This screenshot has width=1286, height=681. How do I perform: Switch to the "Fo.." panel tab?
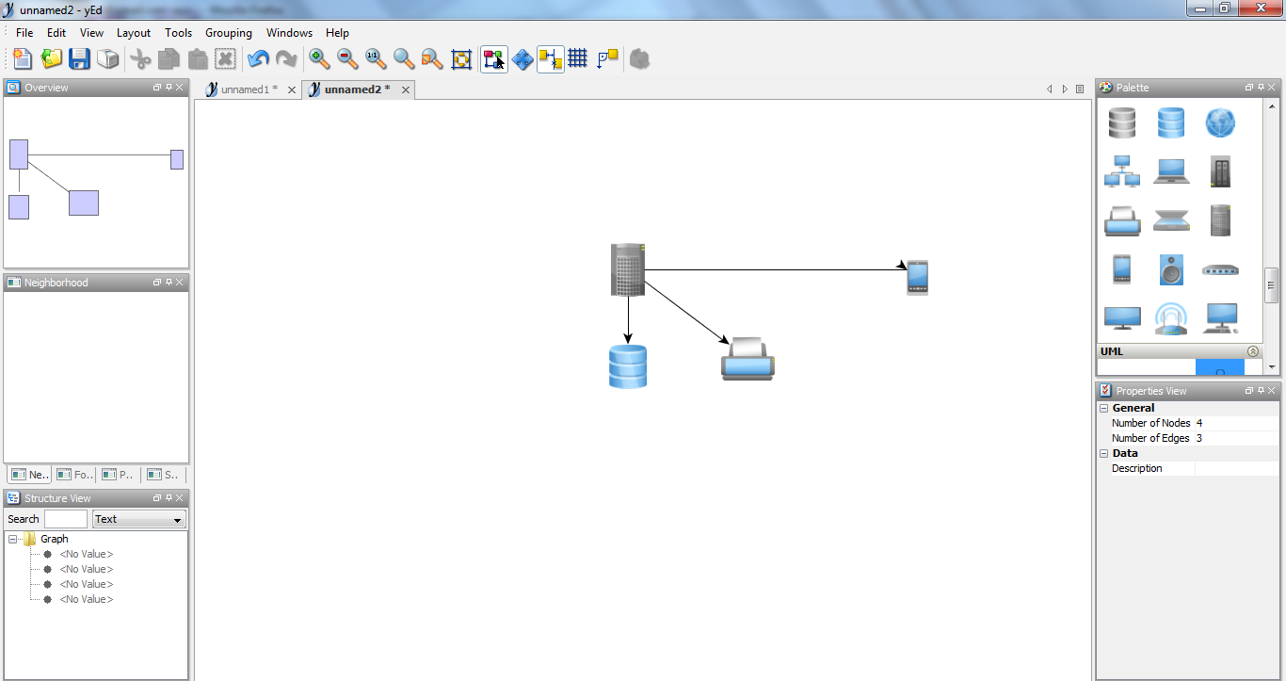point(75,475)
